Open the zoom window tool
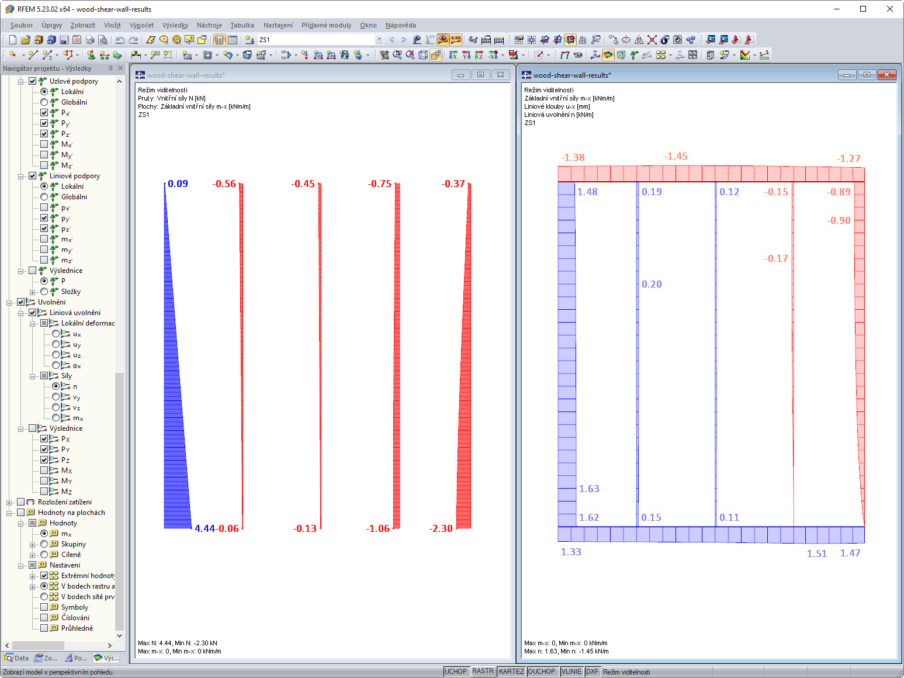This screenshot has width=904, height=678. (397, 55)
